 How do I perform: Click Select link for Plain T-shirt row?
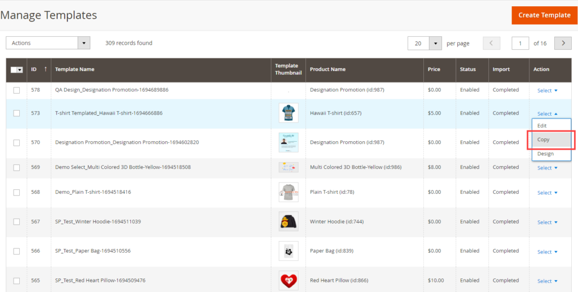pos(547,193)
